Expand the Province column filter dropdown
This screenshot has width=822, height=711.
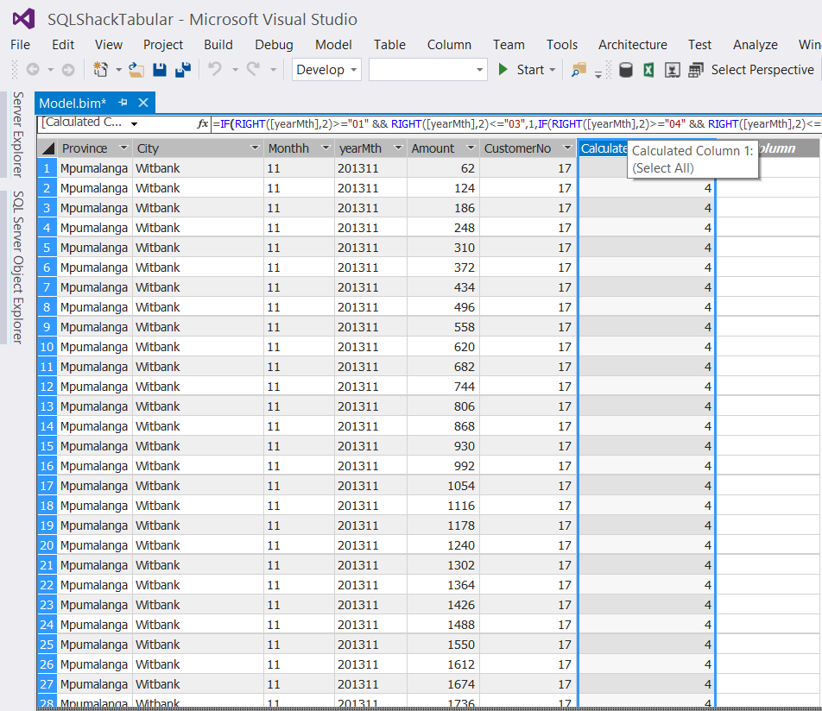pyautogui.click(x=123, y=148)
